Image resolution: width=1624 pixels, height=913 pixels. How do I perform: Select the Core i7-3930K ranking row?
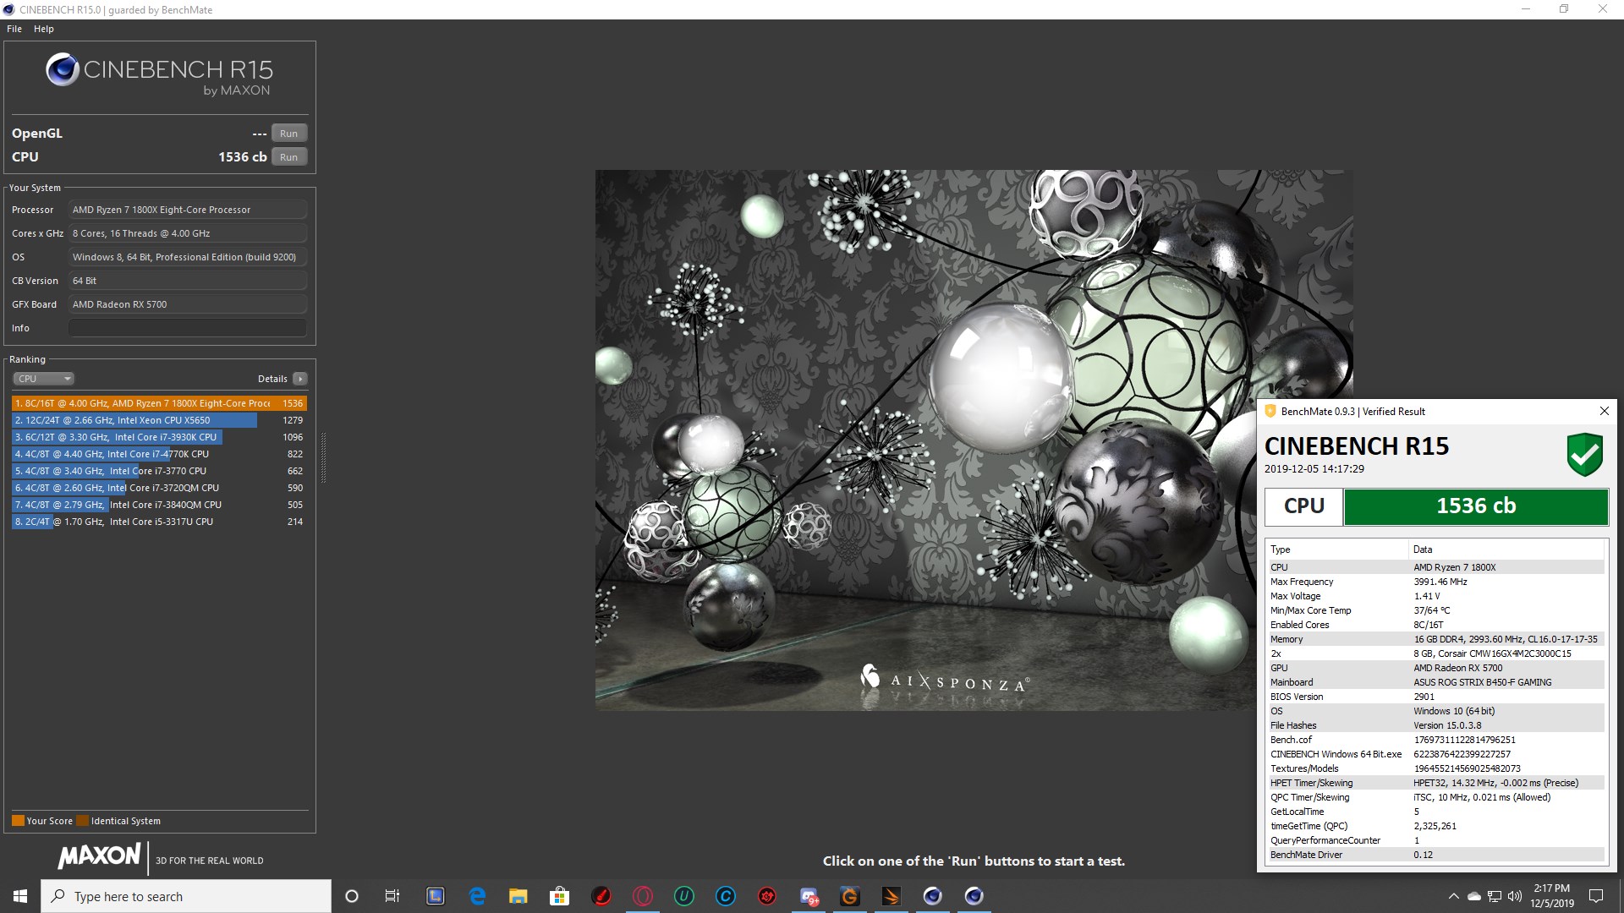(x=159, y=437)
